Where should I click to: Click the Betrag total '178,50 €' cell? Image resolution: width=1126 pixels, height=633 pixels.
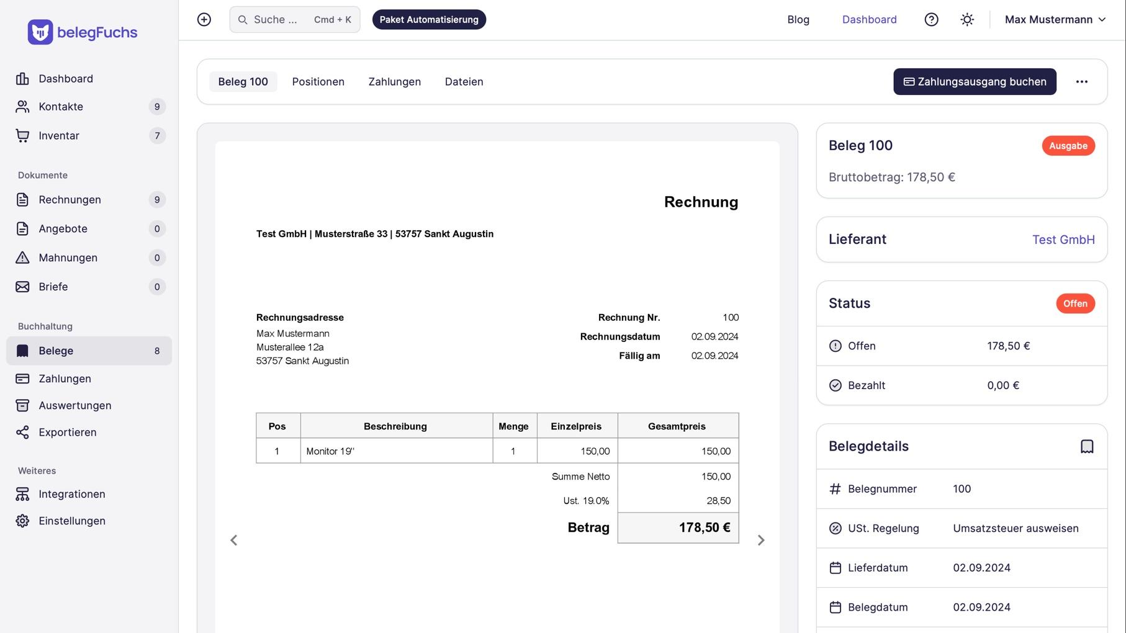pos(678,527)
